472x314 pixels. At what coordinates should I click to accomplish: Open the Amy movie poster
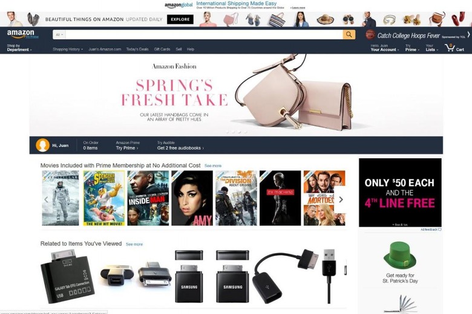(x=192, y=198)
